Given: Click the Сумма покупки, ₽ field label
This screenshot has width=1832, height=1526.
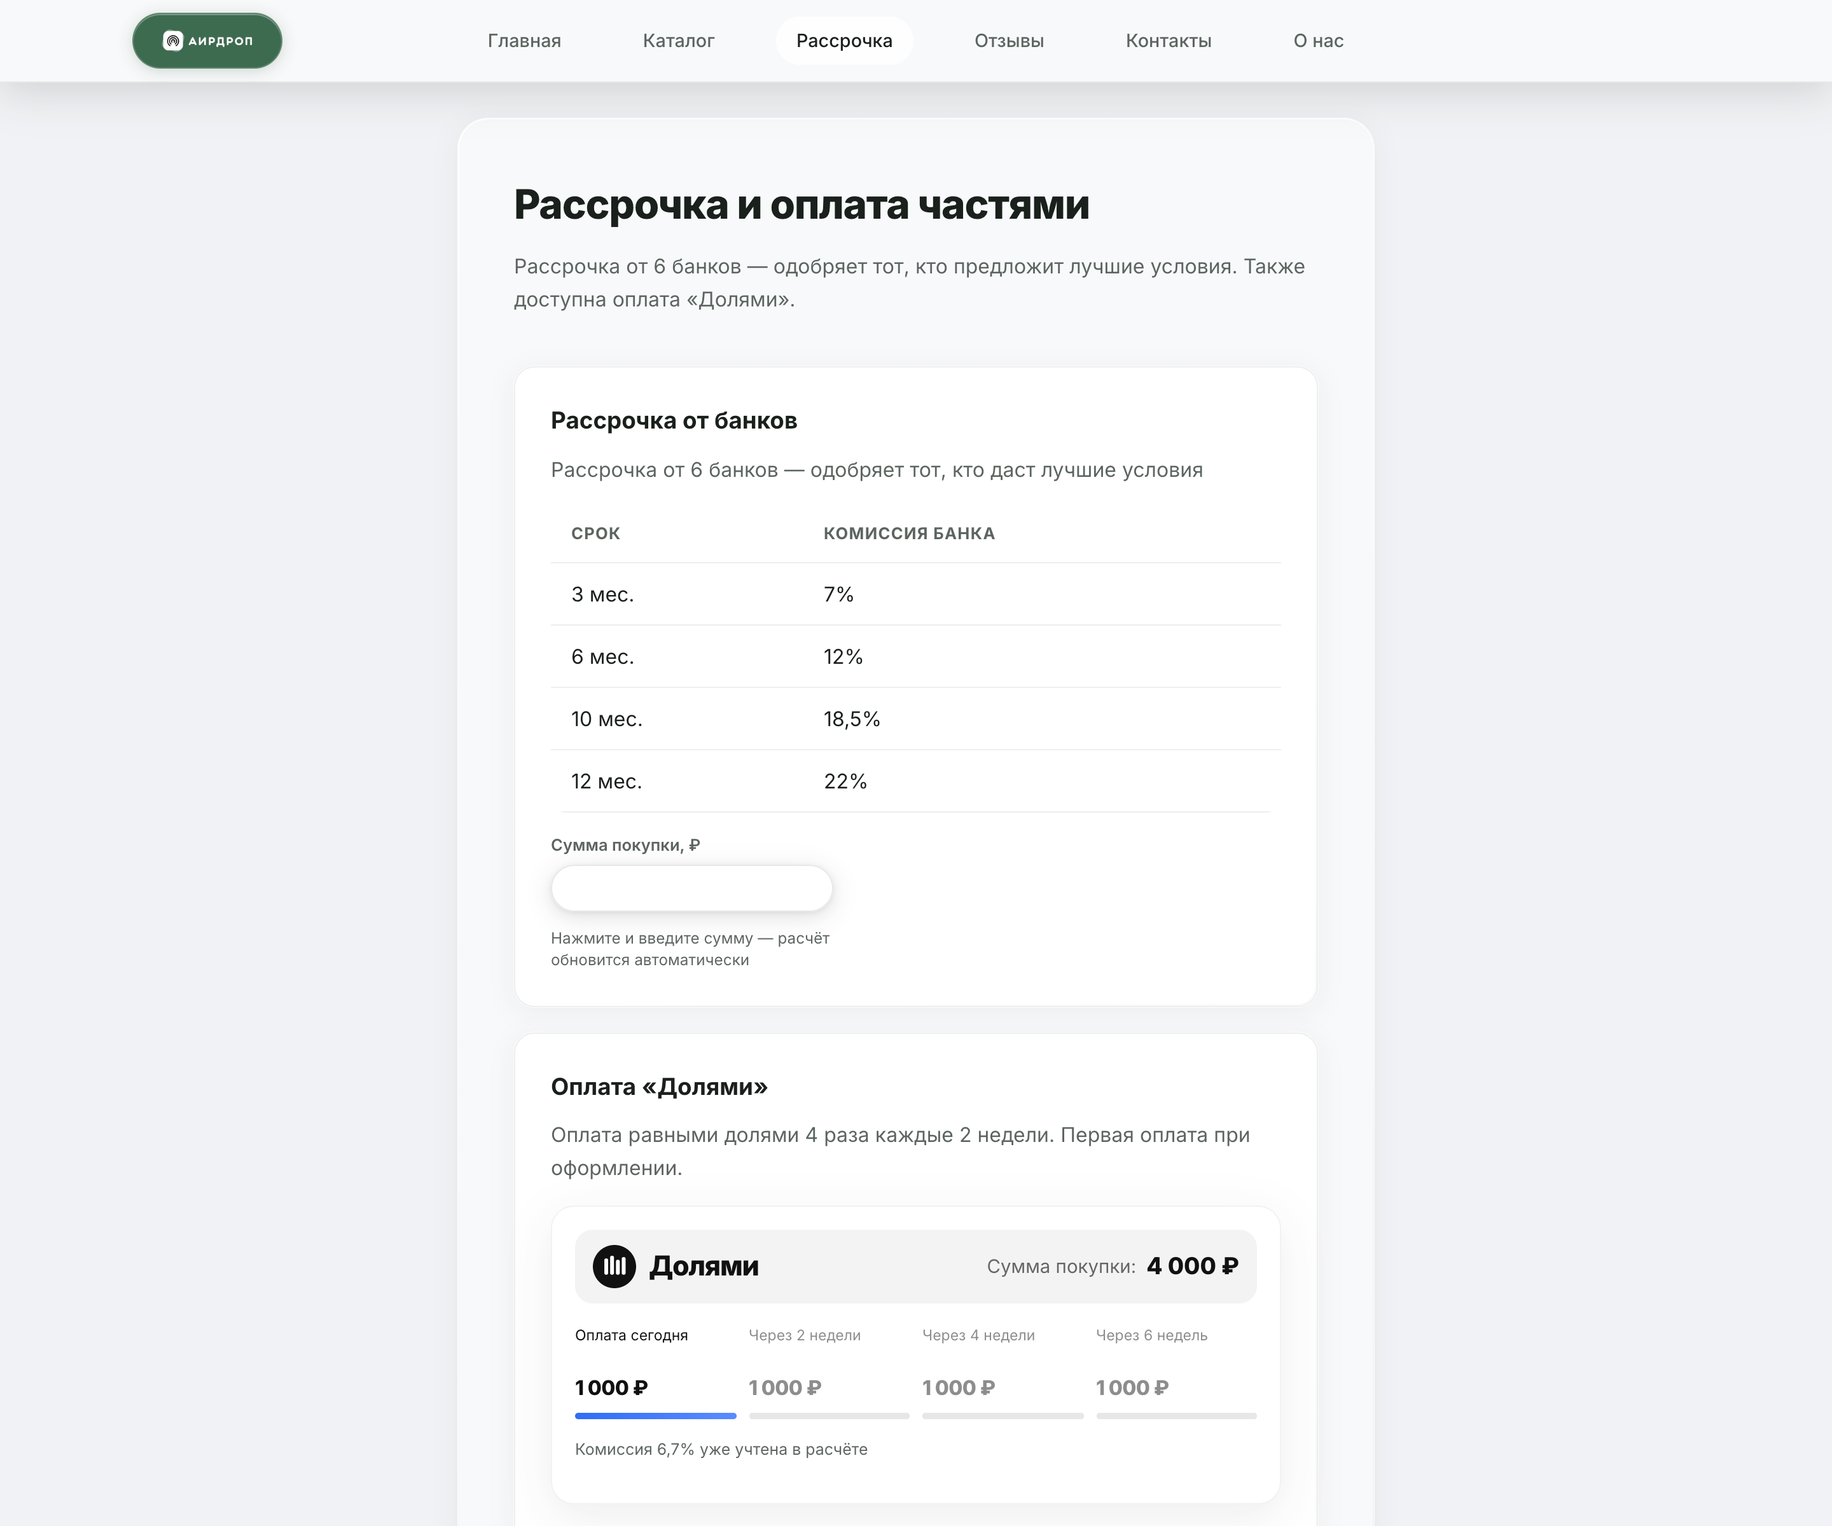Looking at the screenshot, I should coord(625,845).
